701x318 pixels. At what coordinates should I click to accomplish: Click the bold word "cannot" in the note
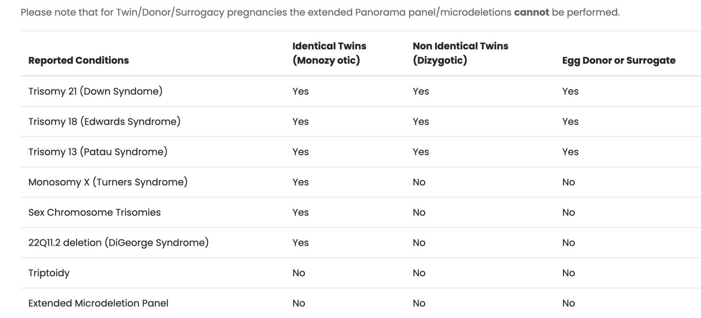pyautogui.click(x=531, y=12)
